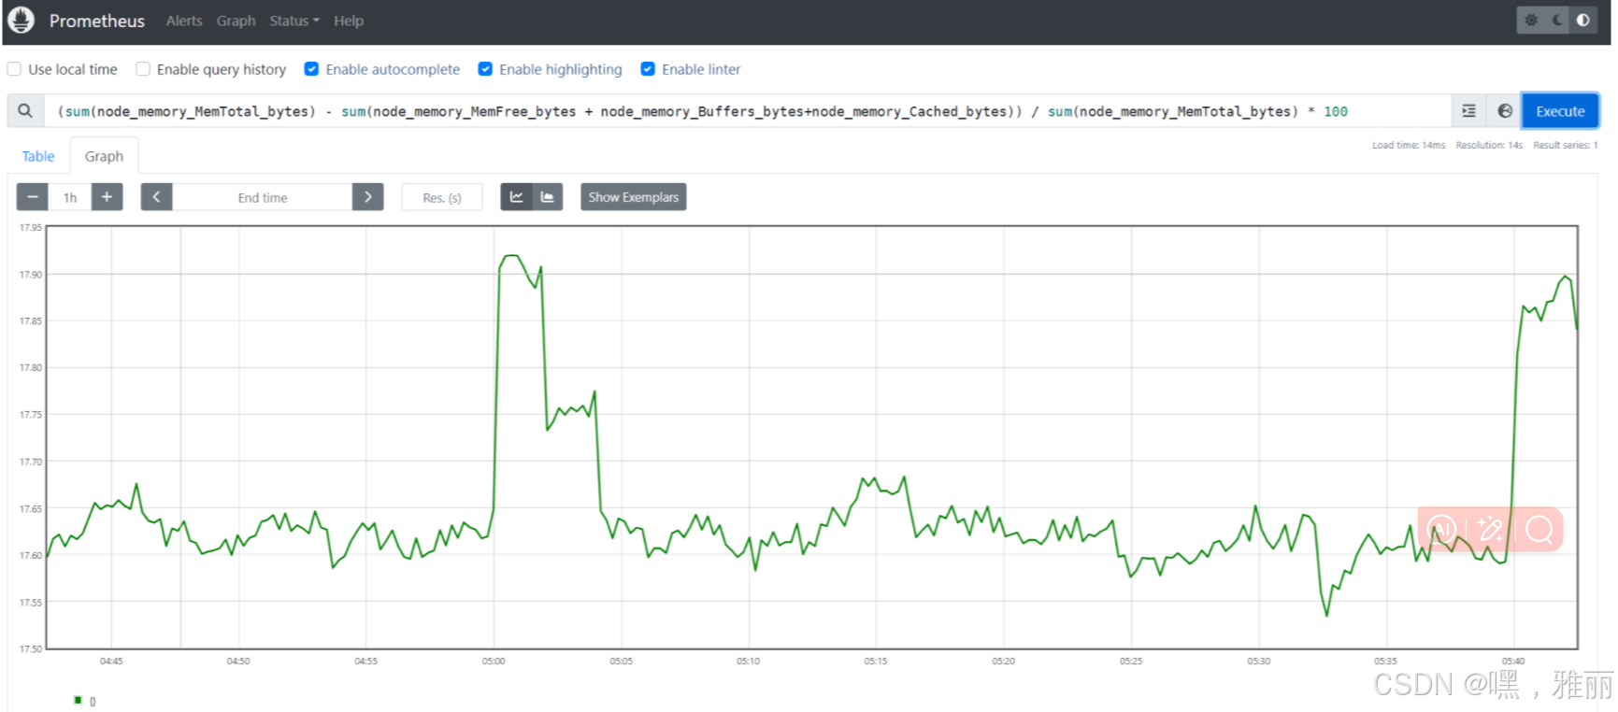Viewport: 1618px width, 712px height.
Task: Show stacked area graph icon
Action: point(548,197)
